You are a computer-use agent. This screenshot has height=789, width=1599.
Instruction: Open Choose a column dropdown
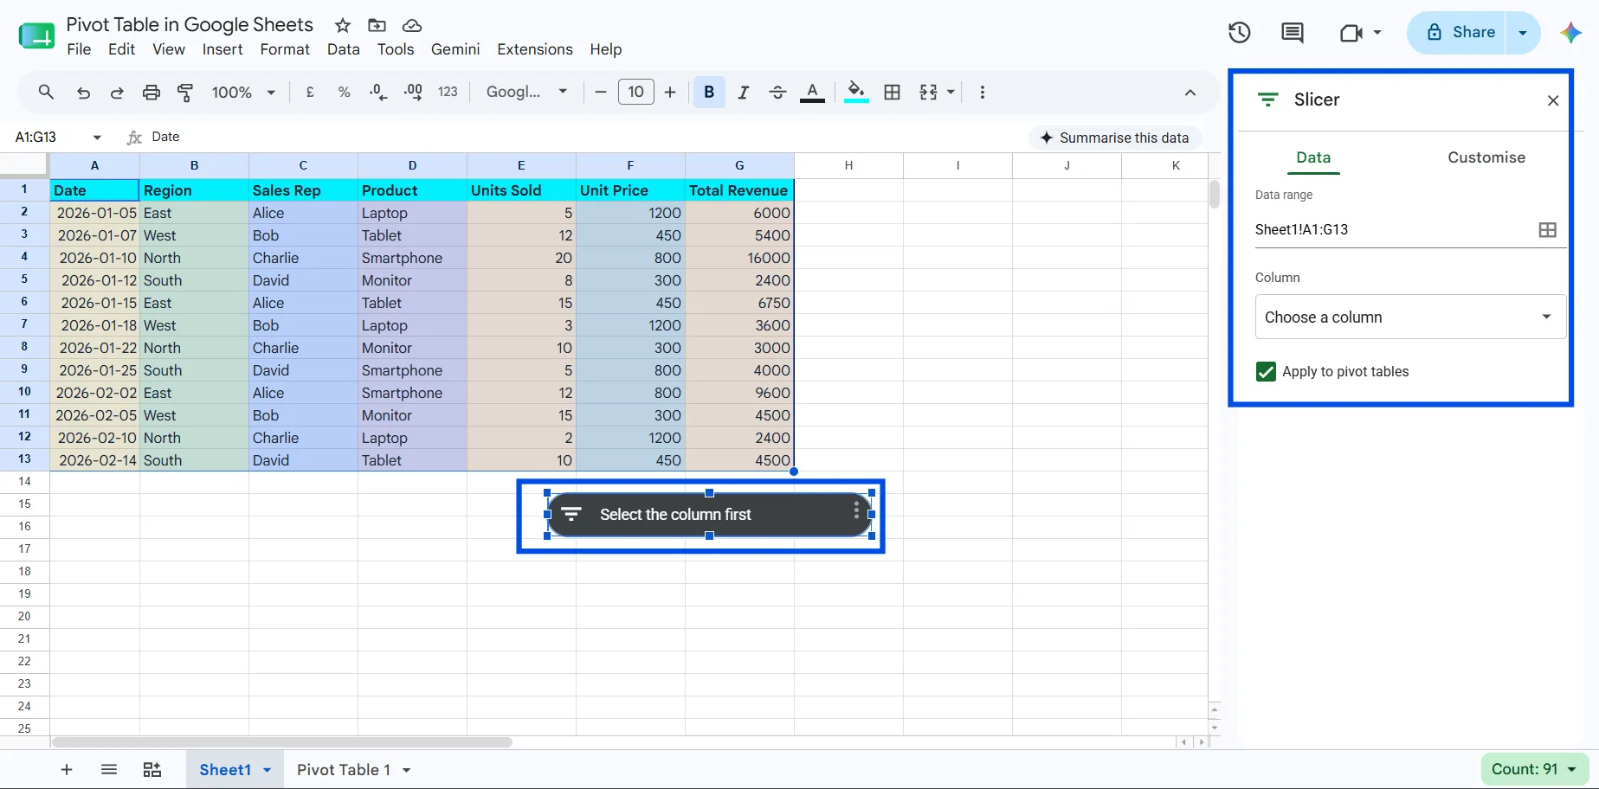[1410, 317]
